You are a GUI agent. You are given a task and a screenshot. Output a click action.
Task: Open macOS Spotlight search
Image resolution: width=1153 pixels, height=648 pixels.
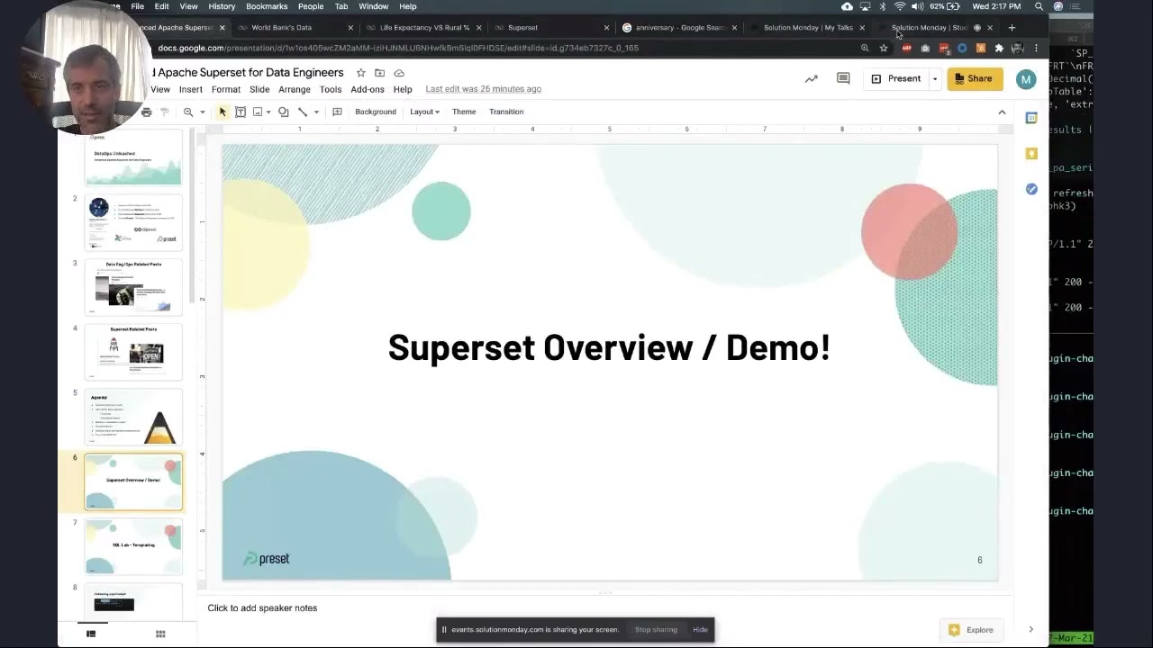1039,6
